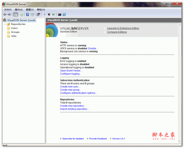Viewport: 184px width, 148px height.
Task: Click the Import existing repository... link
Action: (75, 109)
